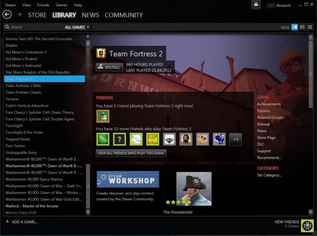Open avatar of friend currently playing
Viewport: 317px width, 236px height.
pyautogui.click(x=103, y=116)
